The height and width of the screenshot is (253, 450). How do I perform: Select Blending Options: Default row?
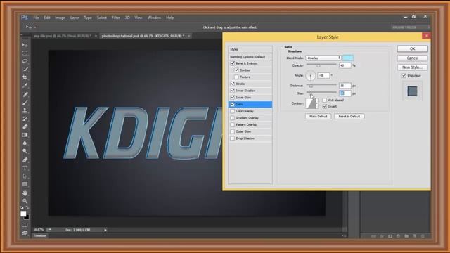point(250,57)
